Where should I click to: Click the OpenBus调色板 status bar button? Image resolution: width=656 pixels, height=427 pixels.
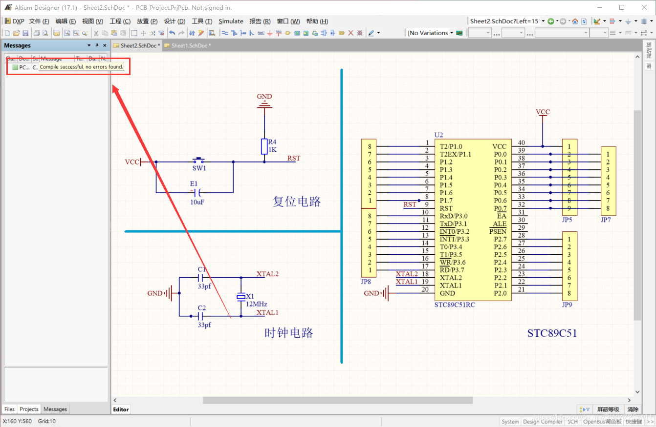602,422
